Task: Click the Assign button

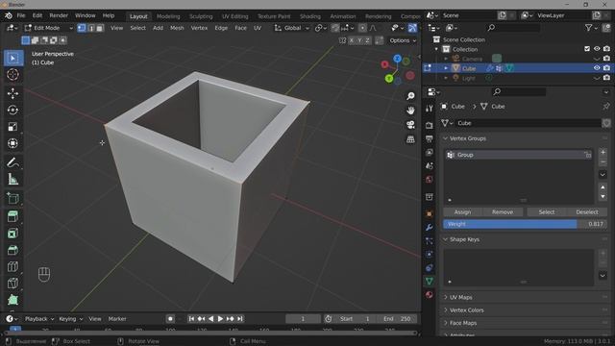Action: [x=462, y=211]
